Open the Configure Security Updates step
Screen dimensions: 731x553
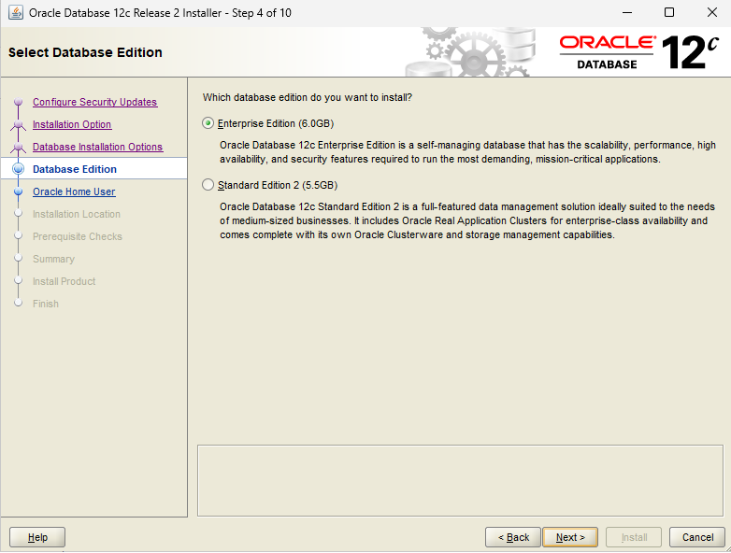pos(94,102)
